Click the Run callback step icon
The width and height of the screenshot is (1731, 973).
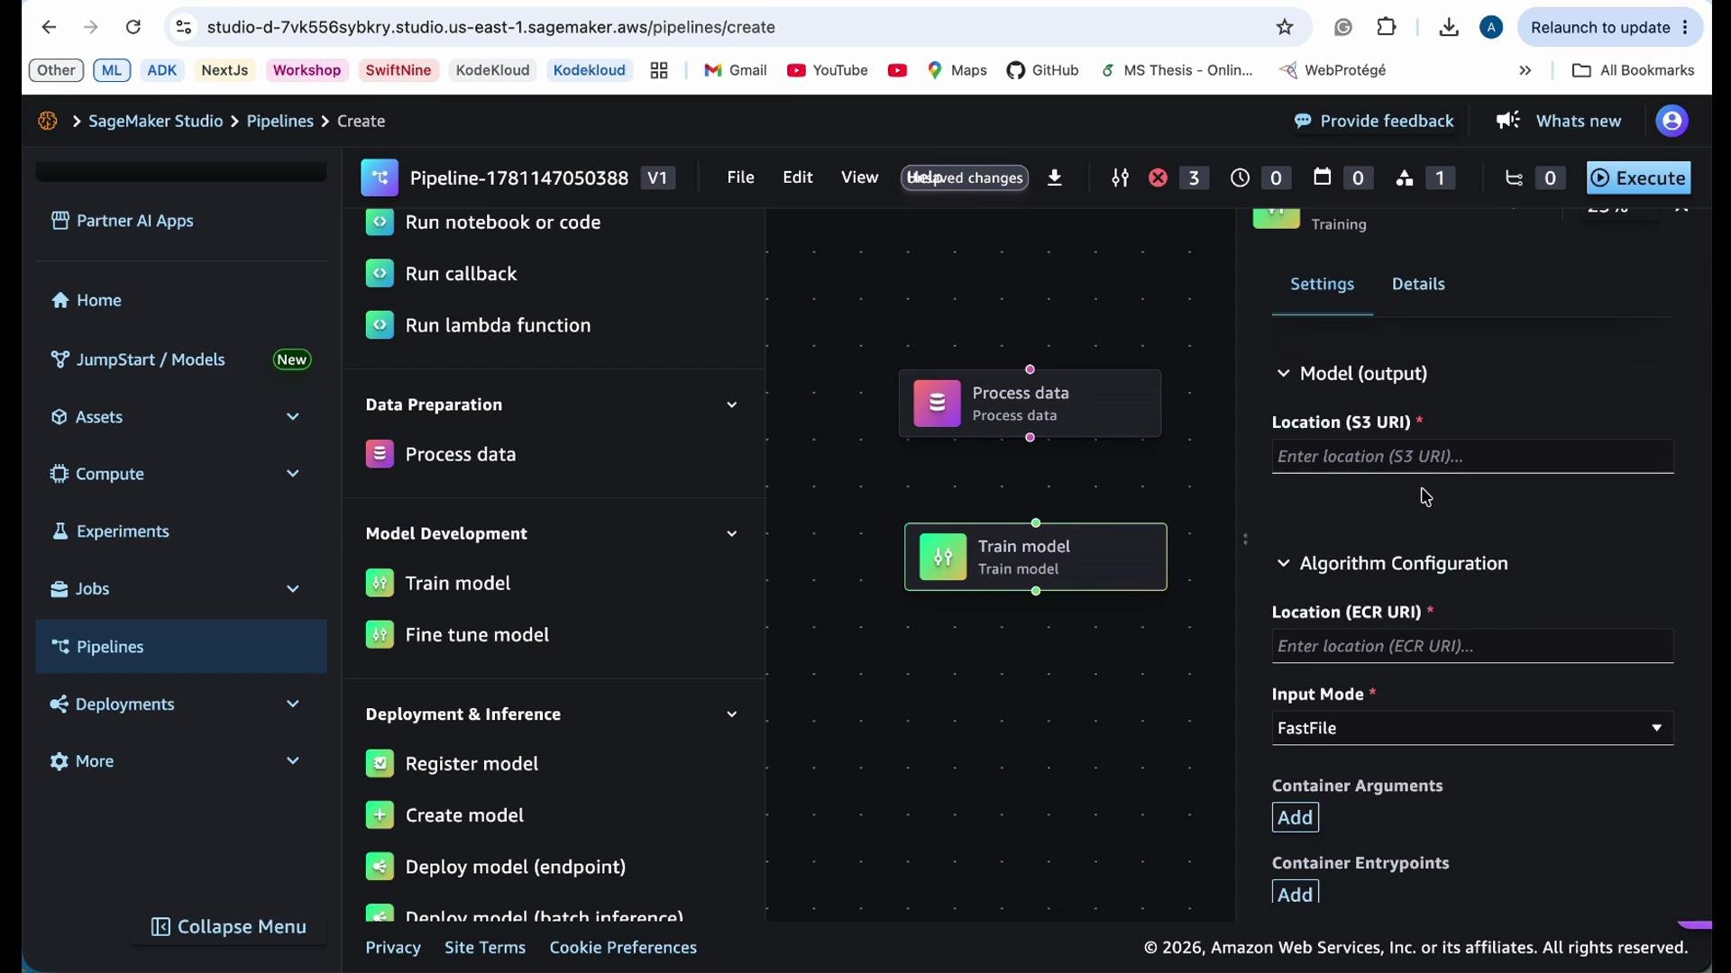pos(380,274)
